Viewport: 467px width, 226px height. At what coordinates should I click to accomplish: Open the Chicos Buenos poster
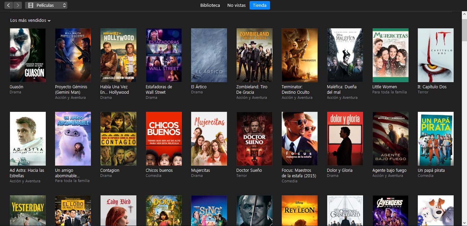click(164, 139)
